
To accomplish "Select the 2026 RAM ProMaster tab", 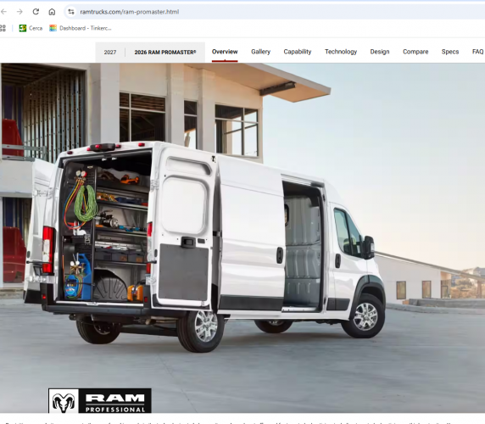I will pyautogui.click(x=165, y=53).
